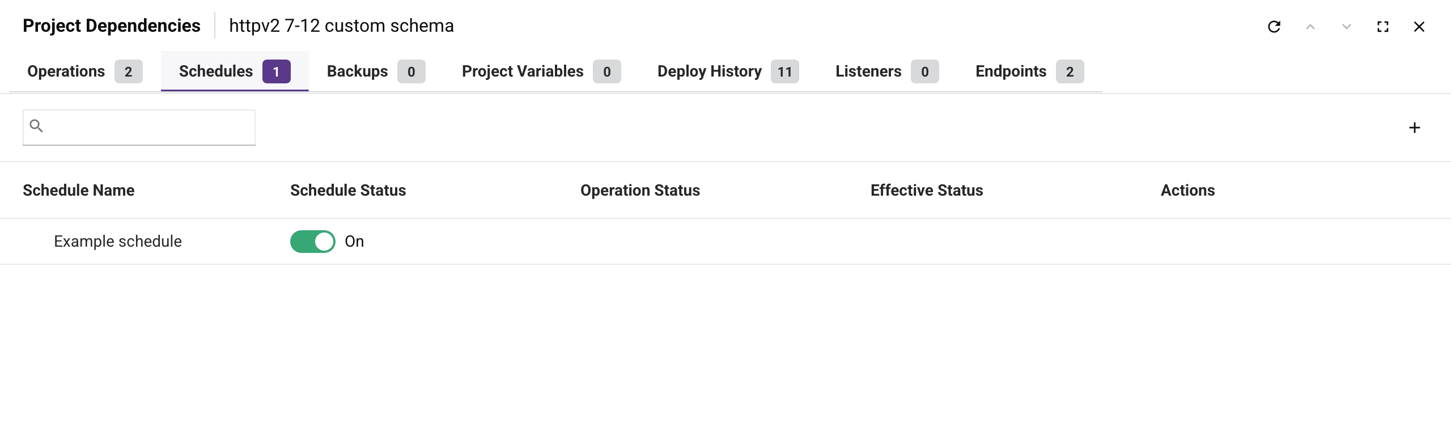Image resolution: width=1451 pixels, height=431 pixels.
Task: Click the Effective Status column header
Action: pos(927,191)
